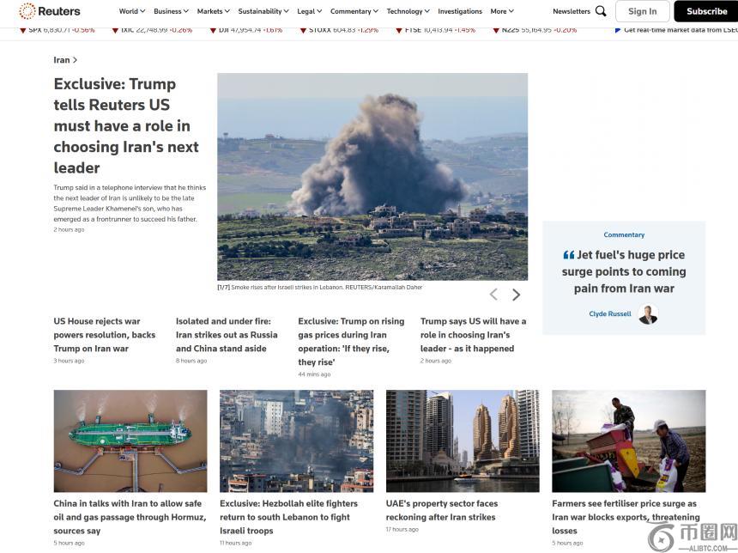Click the smoky Lebanon cityscape thumbnail
This screenshot has height=553, width=738.
point(297,441)
